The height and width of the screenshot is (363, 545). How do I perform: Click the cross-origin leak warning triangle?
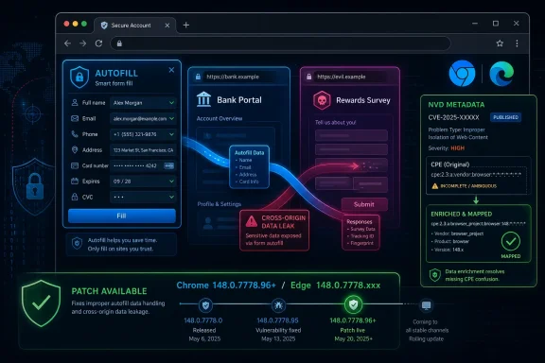[252, 221]
